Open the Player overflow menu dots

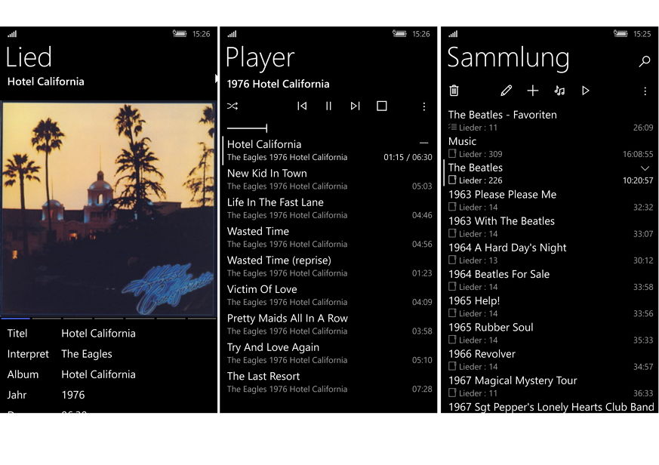(x=424, y=106)
